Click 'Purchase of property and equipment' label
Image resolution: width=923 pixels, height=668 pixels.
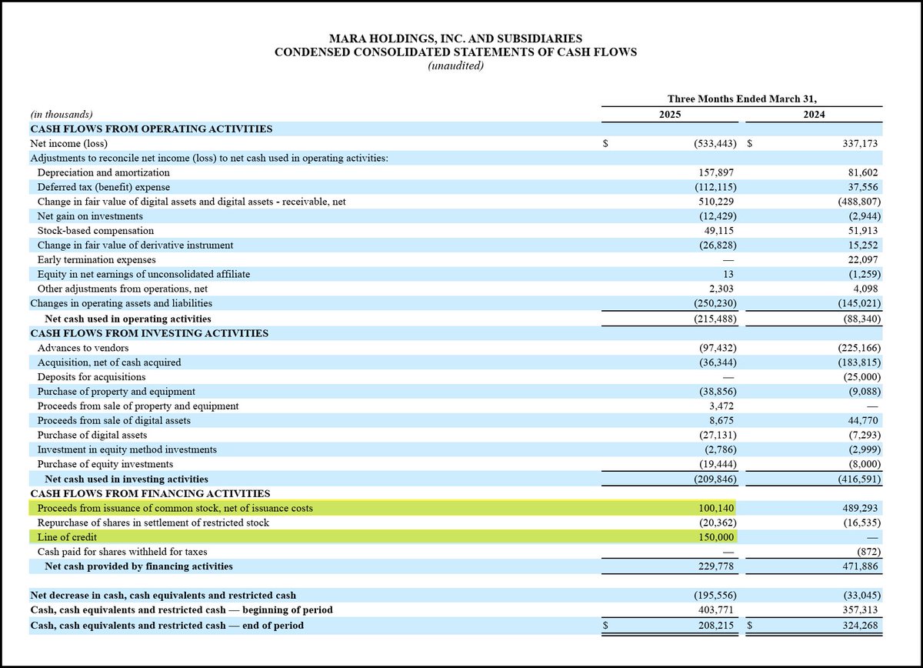[x=116, y=392]
